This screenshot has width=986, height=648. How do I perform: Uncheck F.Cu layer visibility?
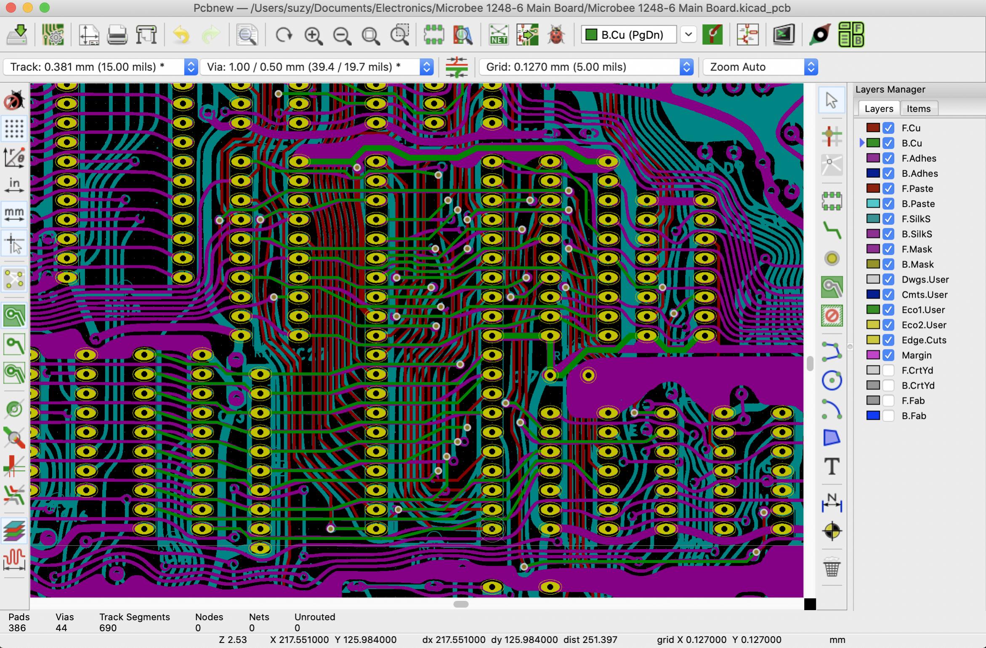888,128
